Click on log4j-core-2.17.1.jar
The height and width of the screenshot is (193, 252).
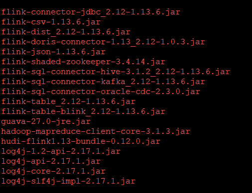point(53,172)
